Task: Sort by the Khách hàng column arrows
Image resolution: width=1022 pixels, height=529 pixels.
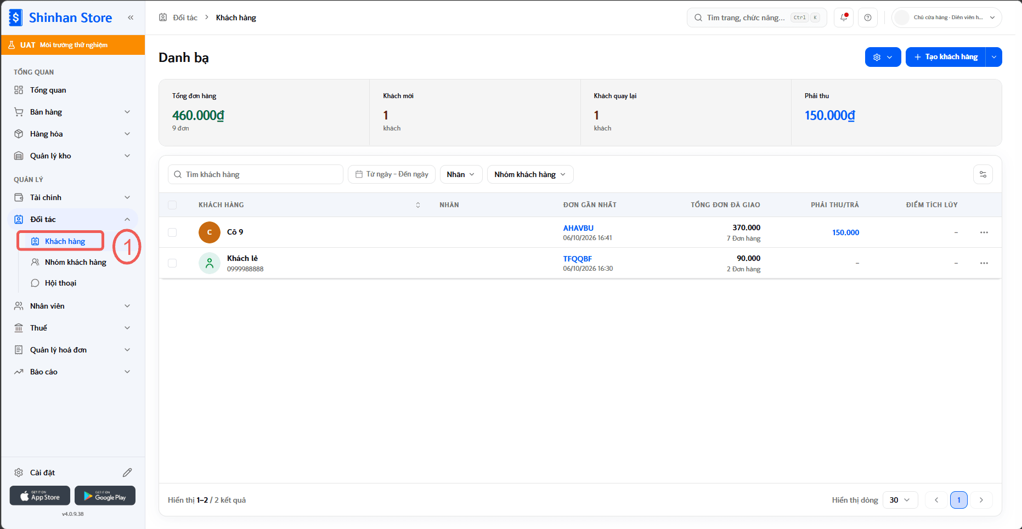Action: [418, 205]
